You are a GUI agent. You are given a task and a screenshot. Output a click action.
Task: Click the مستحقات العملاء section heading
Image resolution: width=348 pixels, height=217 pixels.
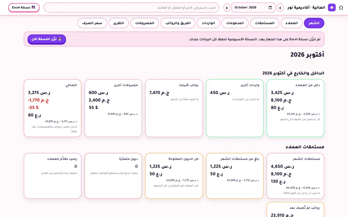coord(305,147)
